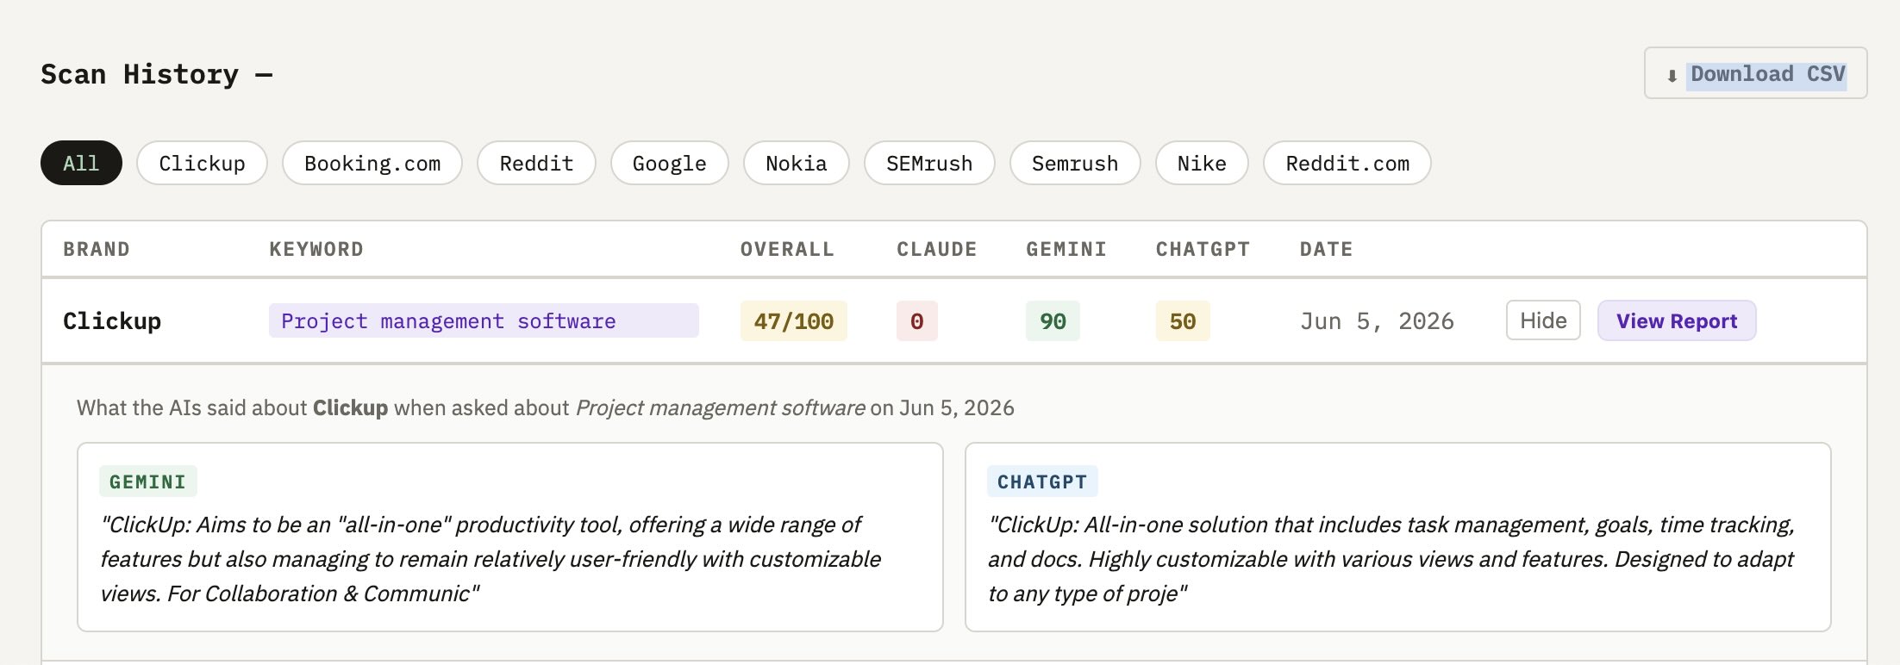1900x665 pixels.
Task: Filter by Reddit.com chip
Action: (1347, 163)
